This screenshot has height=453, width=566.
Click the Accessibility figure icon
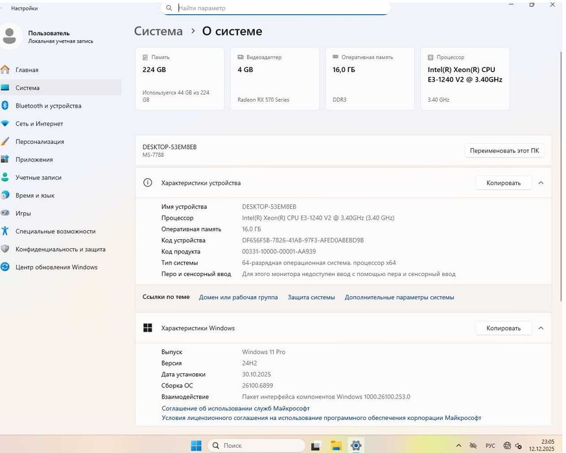pyautogui.click(x=5, y=231)
